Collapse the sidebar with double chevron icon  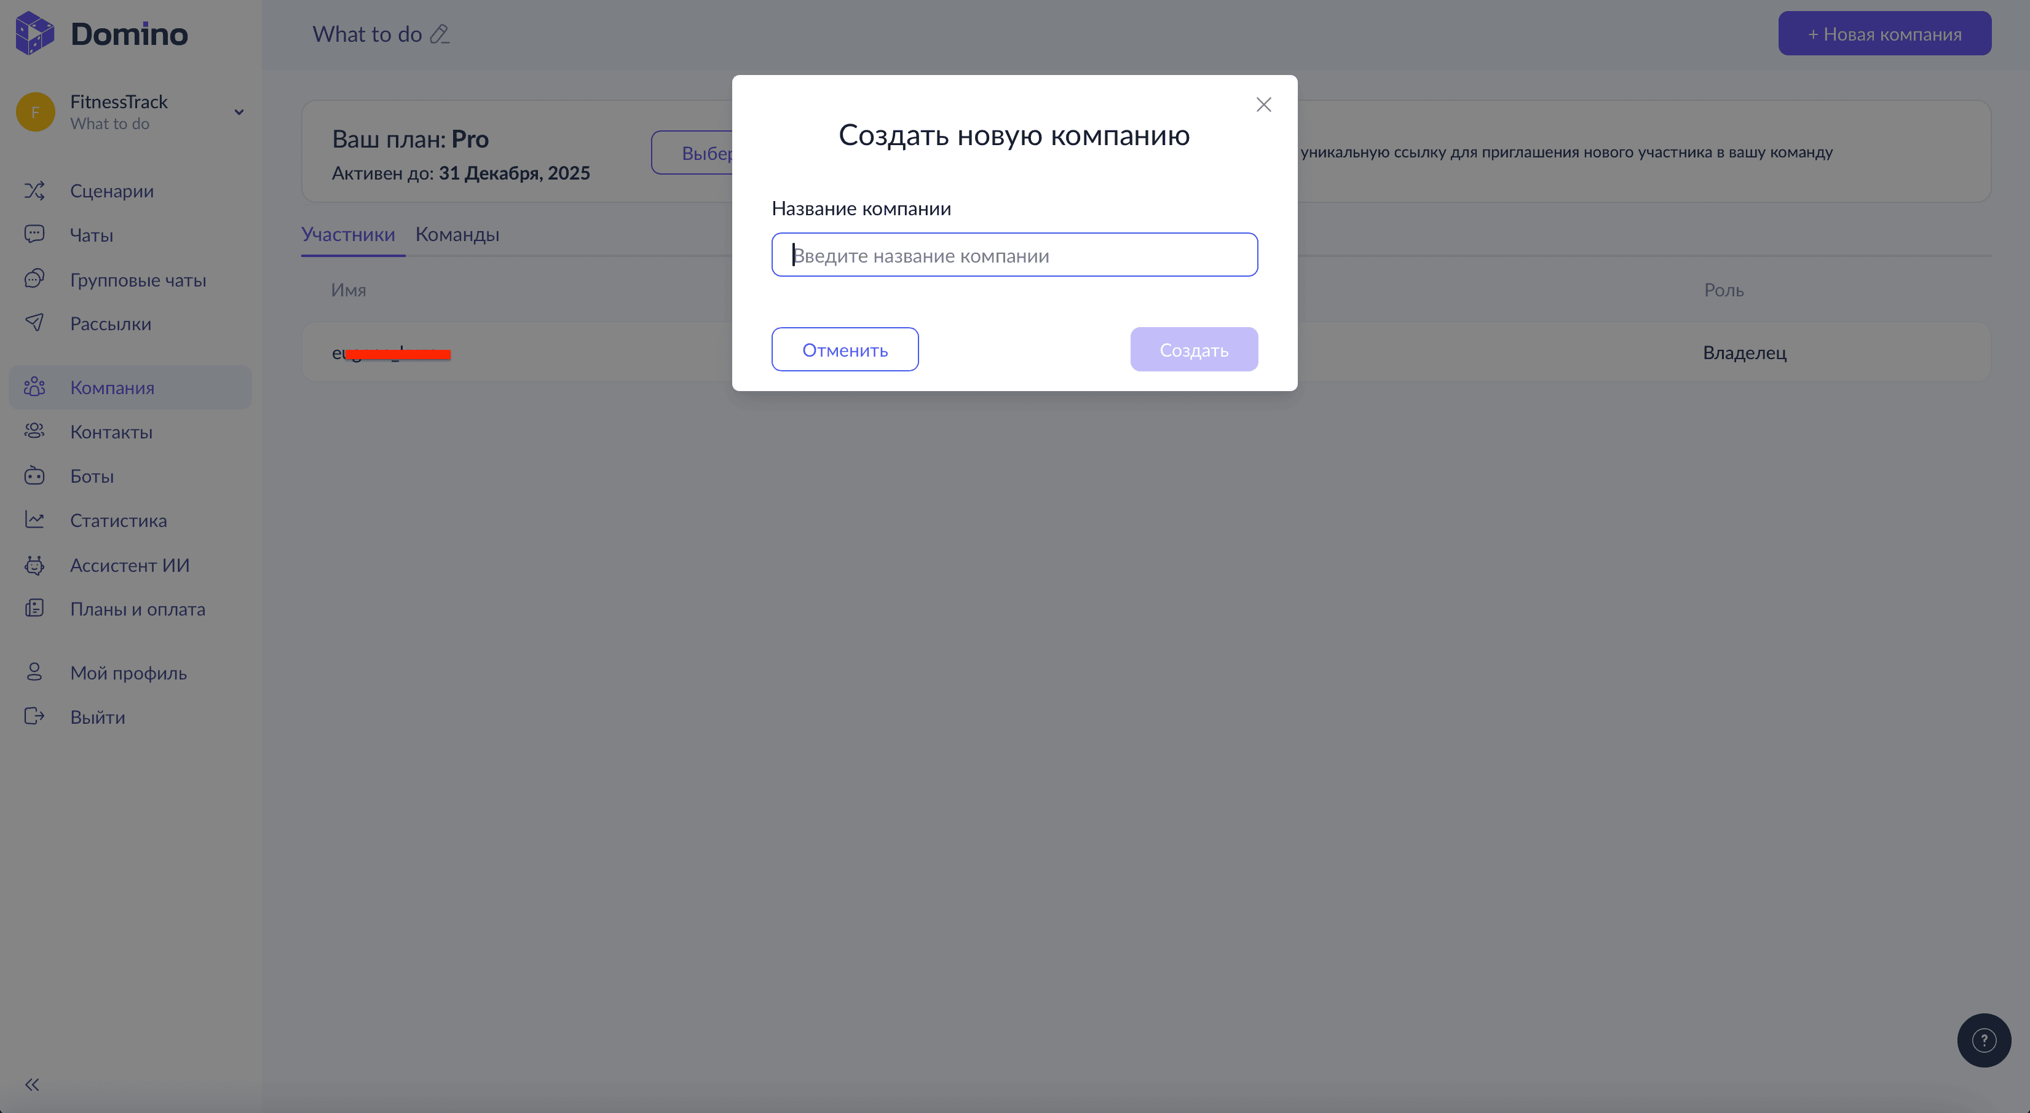tap(33, 1085)
